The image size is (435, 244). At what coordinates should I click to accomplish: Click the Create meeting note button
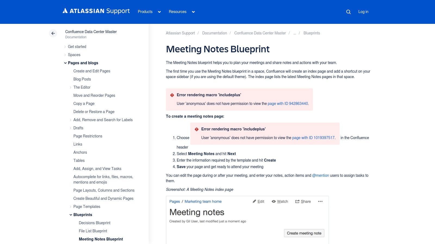pos(304,233)
